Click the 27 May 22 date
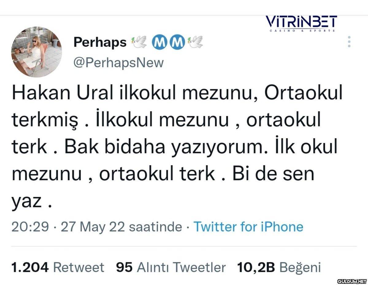Image resolution: width=368 pixels, height=285 pixels. pos(93,227)
